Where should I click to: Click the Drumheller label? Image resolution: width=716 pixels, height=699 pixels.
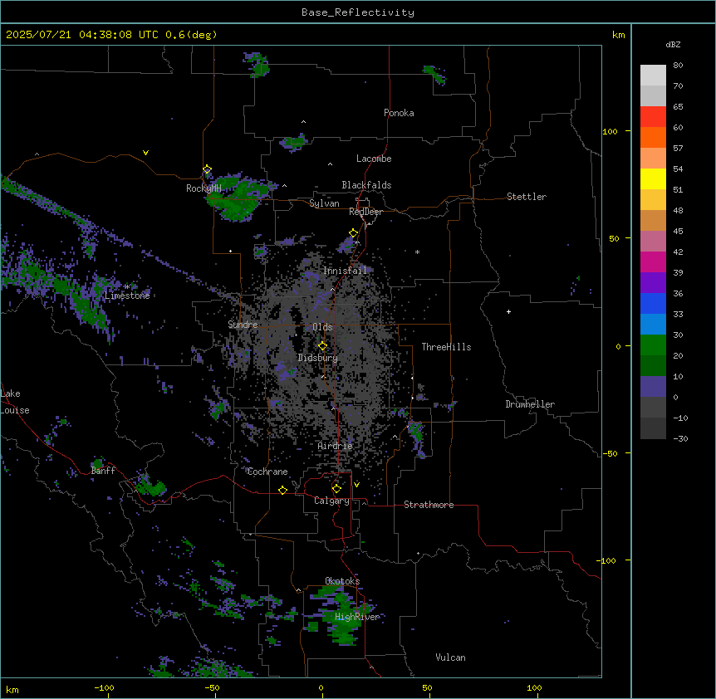click(530, 404)
